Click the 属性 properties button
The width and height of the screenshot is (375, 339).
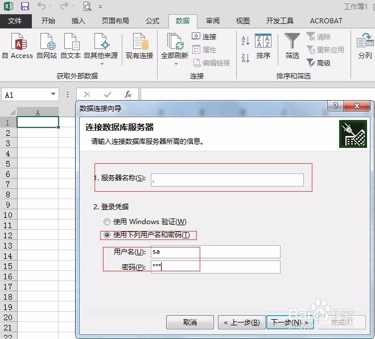click(204, 49)
